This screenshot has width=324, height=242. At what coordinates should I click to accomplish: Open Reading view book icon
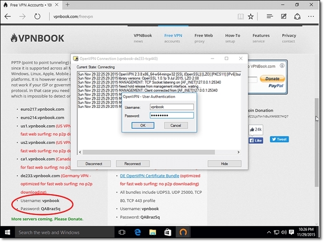240,17
